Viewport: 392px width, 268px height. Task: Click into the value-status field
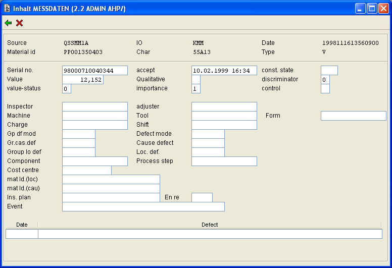(67, 89)
